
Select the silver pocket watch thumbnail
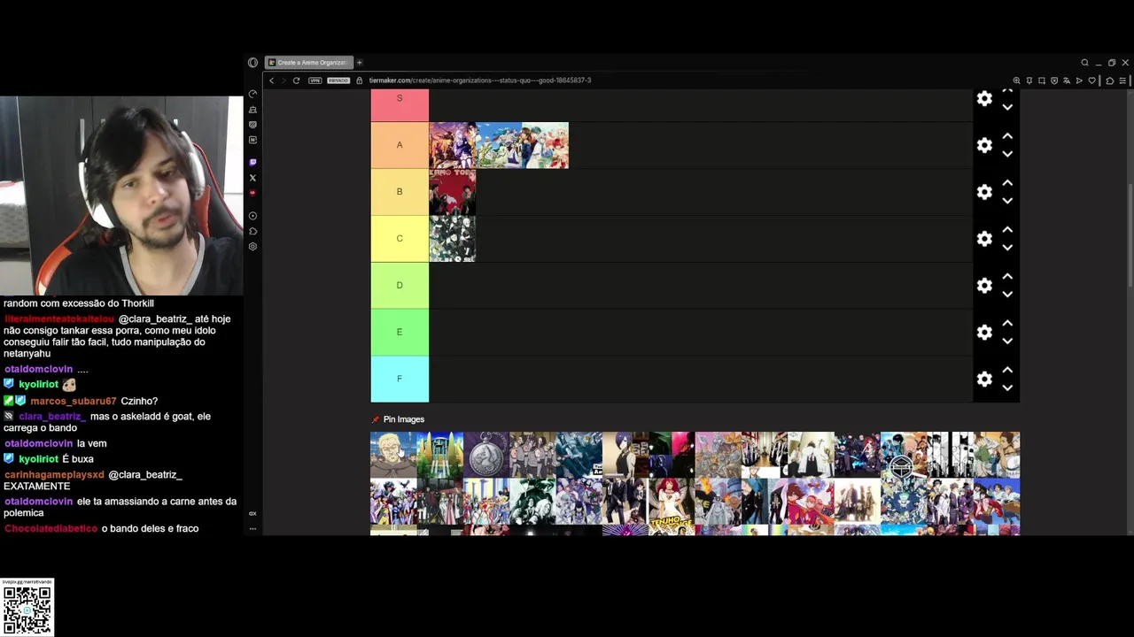pos(486,455)
